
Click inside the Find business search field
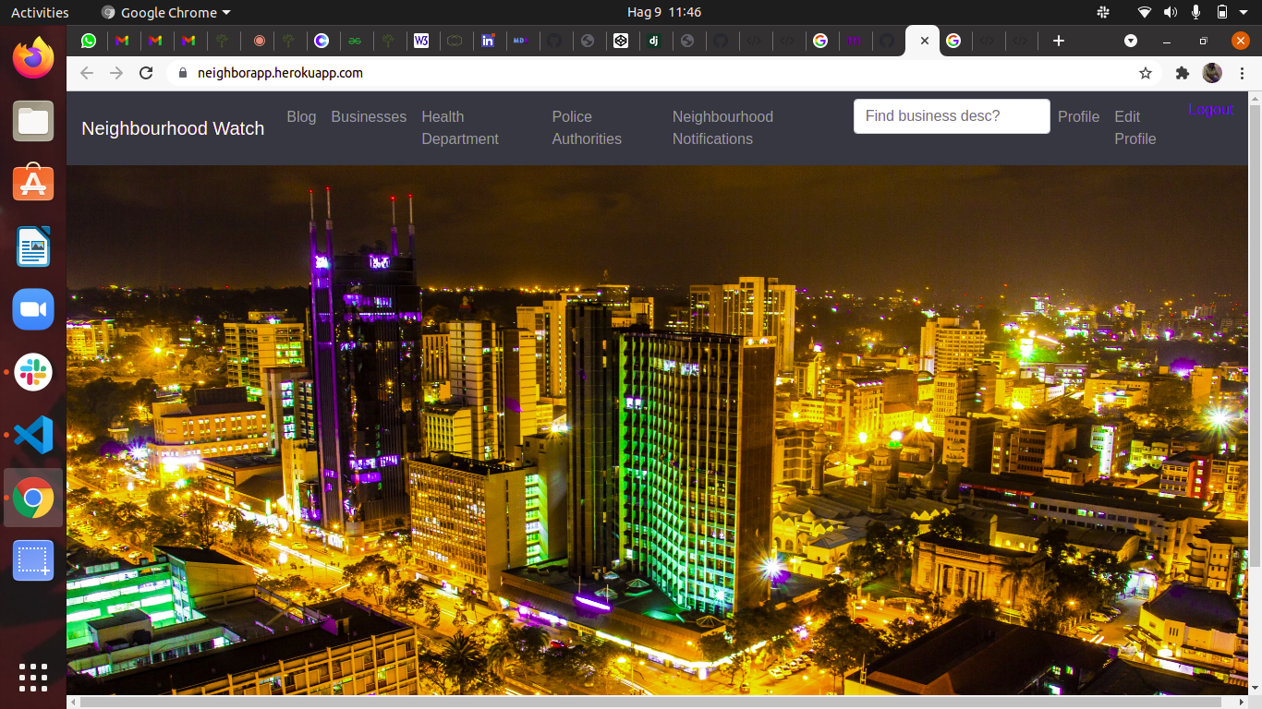coord(951,116)
